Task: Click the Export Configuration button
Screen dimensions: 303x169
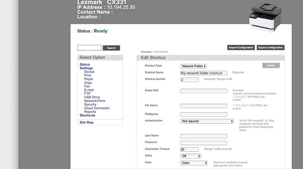Action: pos(270,48)
